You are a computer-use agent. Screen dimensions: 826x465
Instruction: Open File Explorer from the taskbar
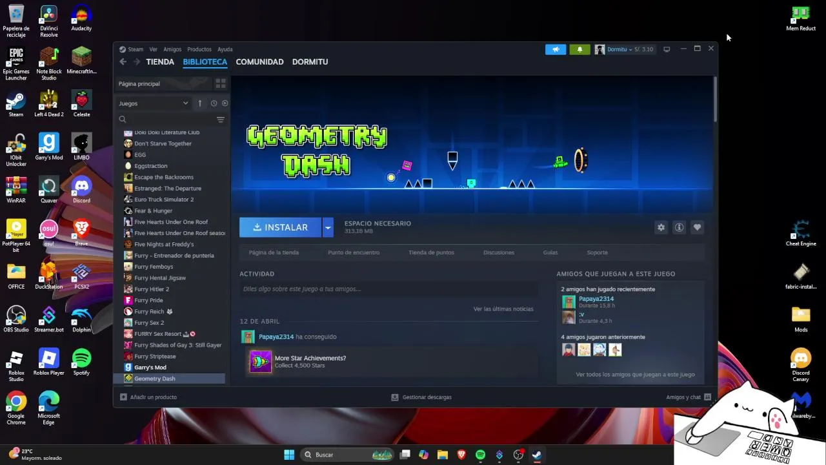(x=443, y=455)
